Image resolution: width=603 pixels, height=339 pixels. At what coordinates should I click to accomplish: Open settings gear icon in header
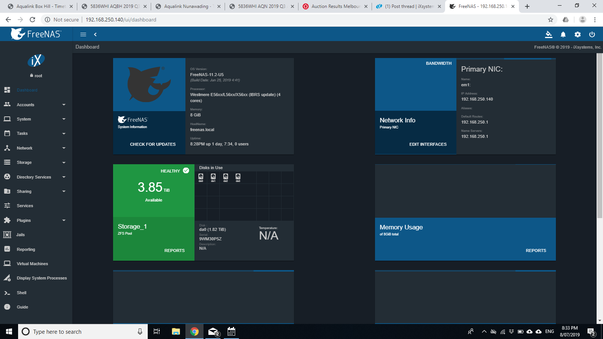tap(577, 34)
